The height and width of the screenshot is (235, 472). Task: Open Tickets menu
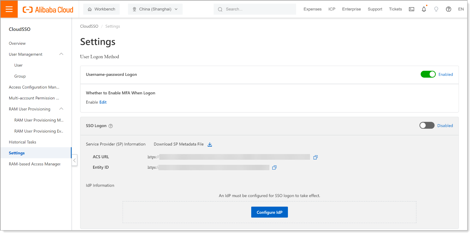tap(395, 9)
